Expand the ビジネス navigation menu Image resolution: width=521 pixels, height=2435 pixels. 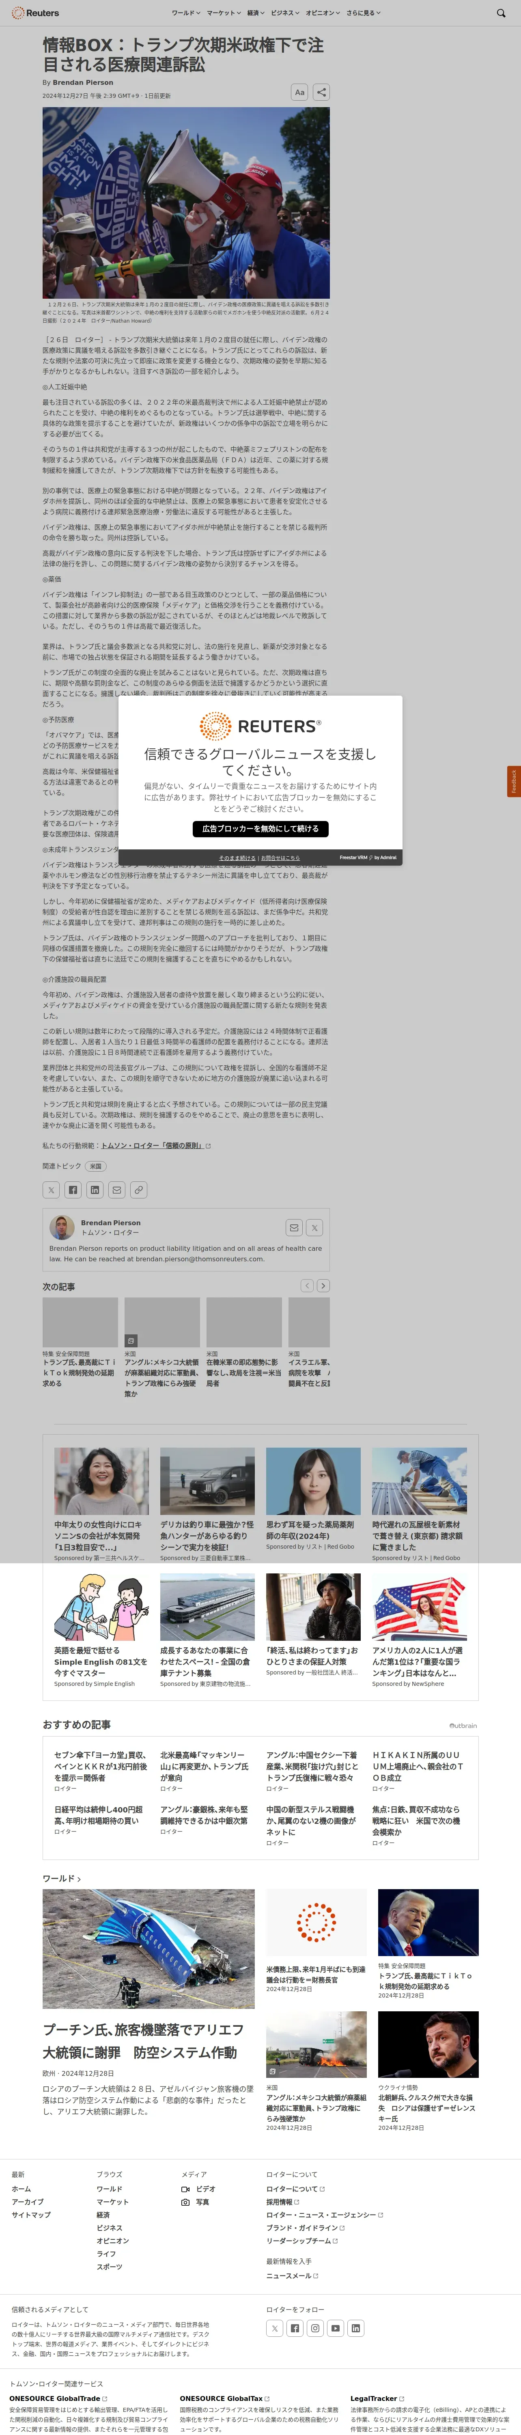pos(284,13)
